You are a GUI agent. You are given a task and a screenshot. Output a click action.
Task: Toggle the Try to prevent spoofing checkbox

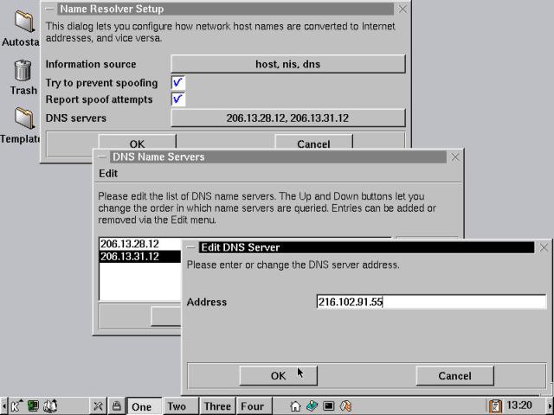177,83
